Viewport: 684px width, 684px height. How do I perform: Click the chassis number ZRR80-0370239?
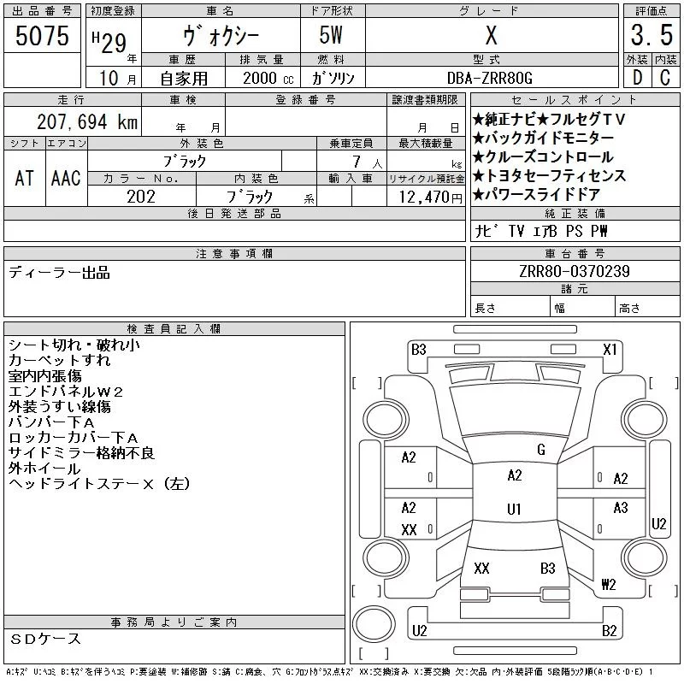click(574, 271)
